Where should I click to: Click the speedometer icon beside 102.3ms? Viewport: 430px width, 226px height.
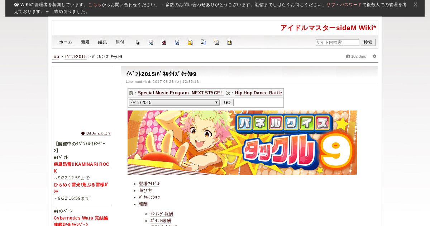tap(348, 56)
